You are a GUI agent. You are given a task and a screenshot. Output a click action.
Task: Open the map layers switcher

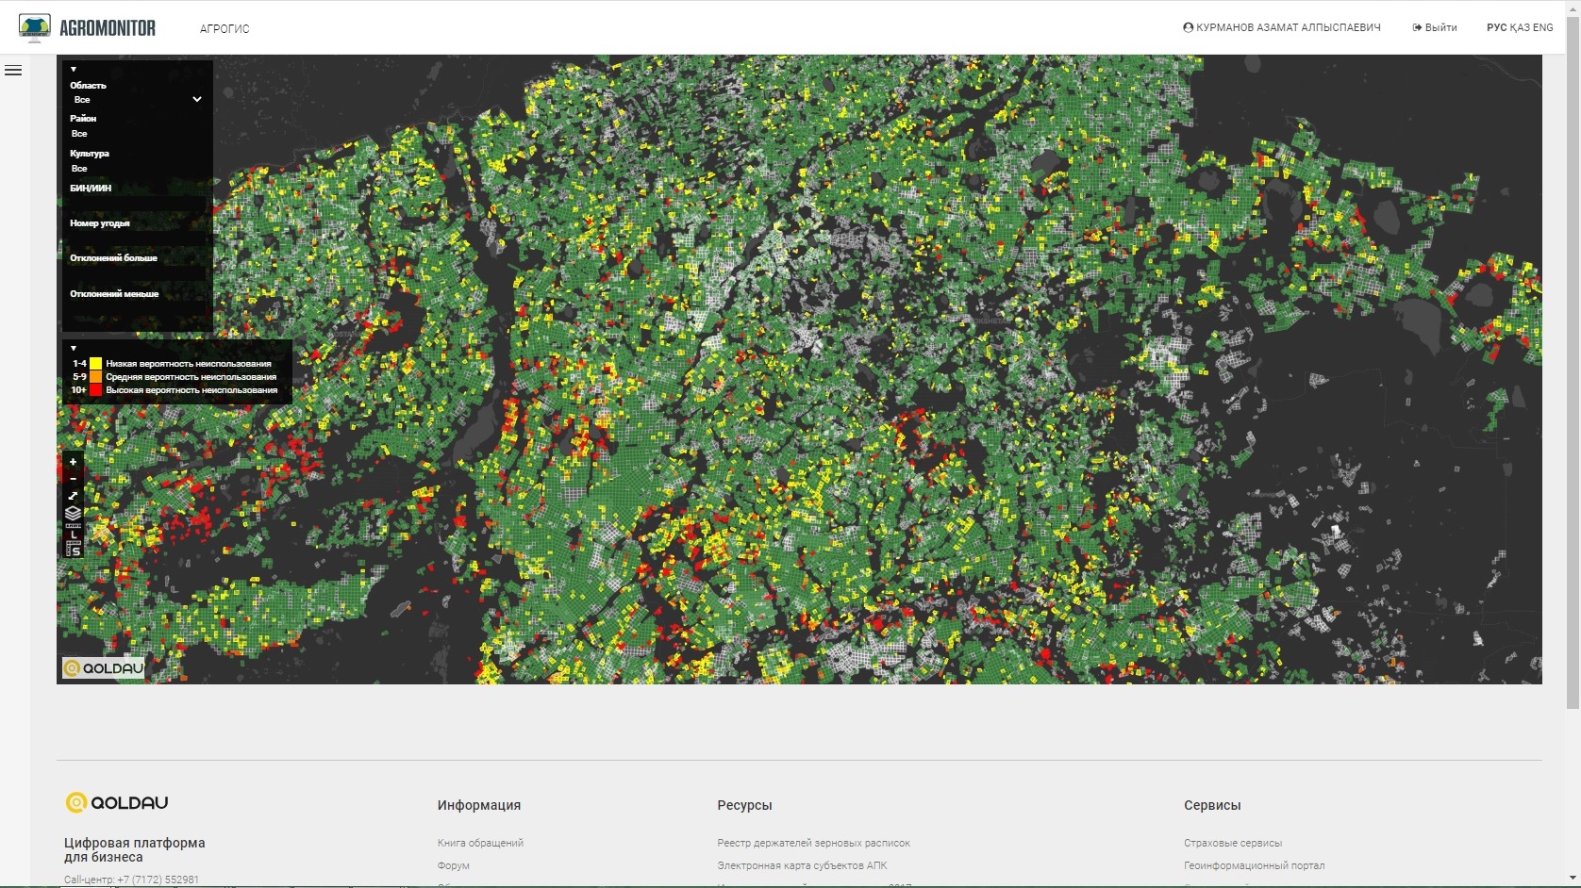tap(73, 513)
